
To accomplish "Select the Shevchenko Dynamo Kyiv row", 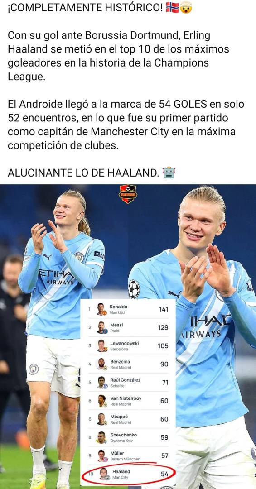I will [x=128, y=437].
